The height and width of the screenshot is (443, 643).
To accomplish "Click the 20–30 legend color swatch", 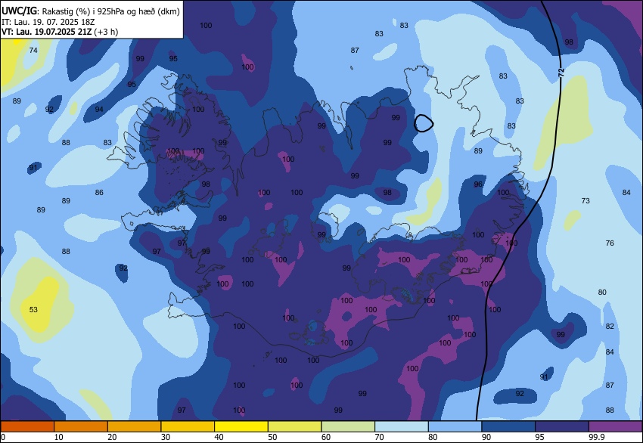I will [134, 426].
